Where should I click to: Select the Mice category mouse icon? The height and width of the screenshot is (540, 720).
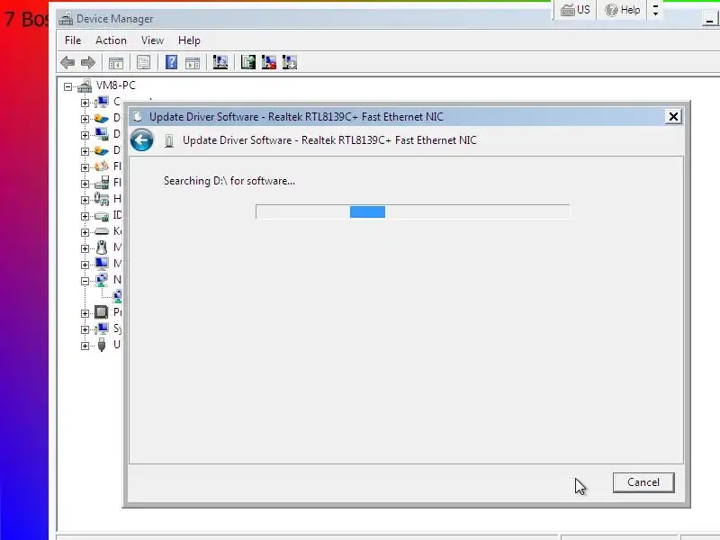[x=102, y=247]
